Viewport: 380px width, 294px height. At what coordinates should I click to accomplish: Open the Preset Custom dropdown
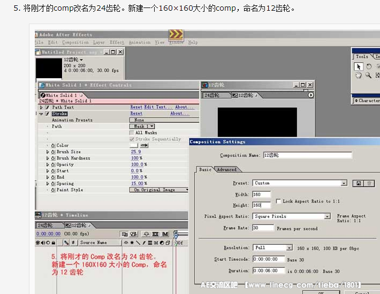tap(300, 183)
